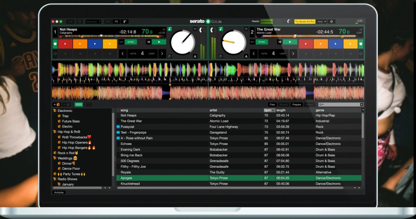Viewport: 416px width, 219px height.
Task: Turn sync OFF on deck 2
Action: pyautogui.click(x=252, y=42)
